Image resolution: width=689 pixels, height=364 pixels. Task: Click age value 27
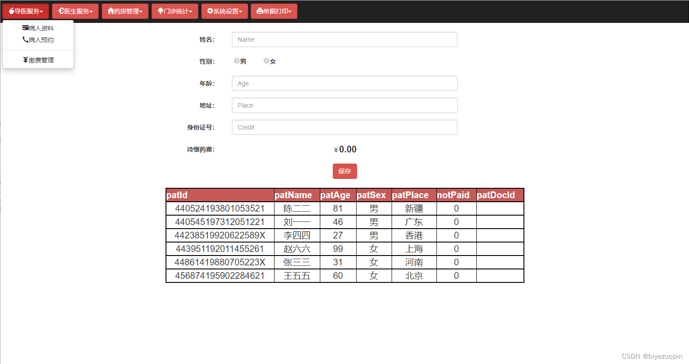click(x=338, y=235)
